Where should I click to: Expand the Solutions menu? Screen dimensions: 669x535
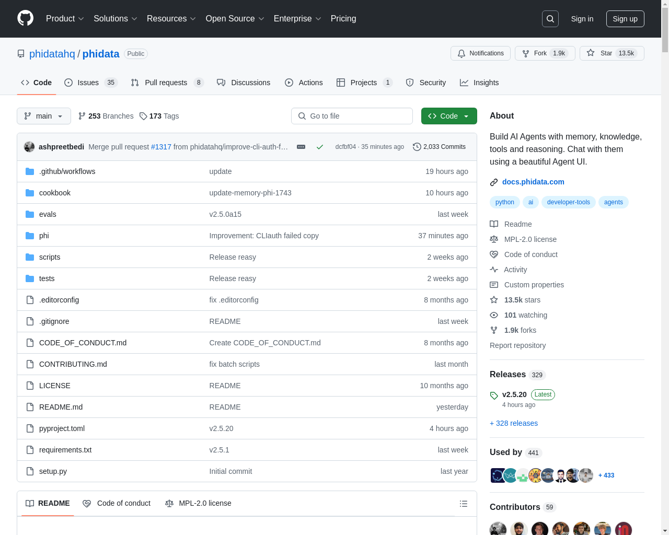[x=116, y=19]
